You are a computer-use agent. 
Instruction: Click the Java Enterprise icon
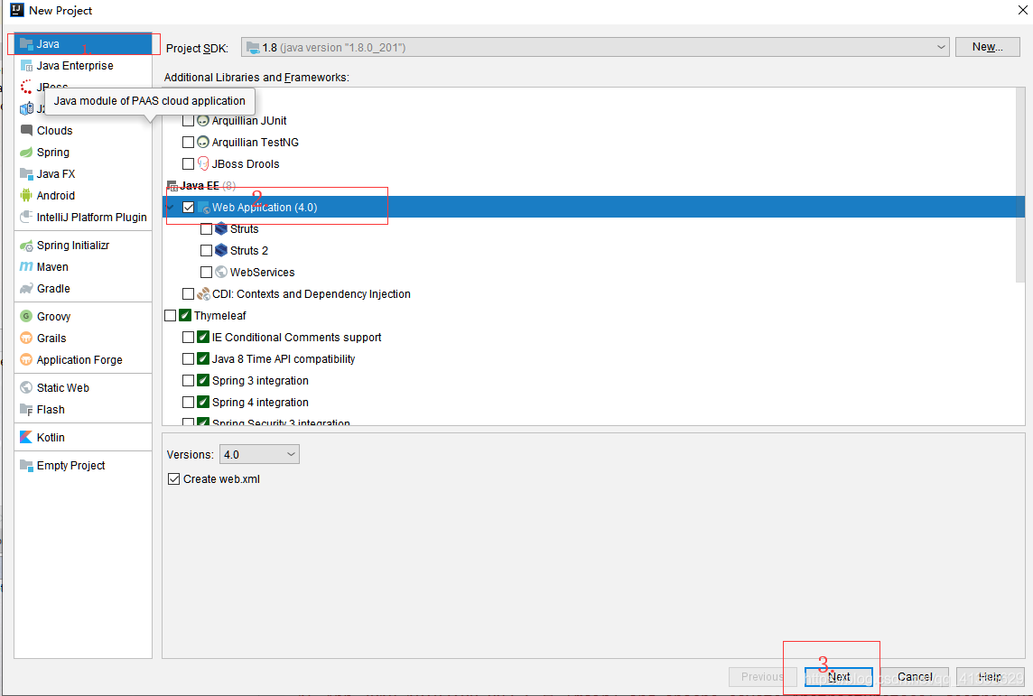coord(26,66)
